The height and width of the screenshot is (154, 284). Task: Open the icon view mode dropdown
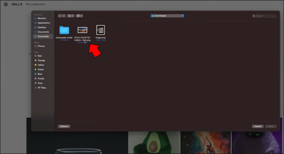coord(70,16)
